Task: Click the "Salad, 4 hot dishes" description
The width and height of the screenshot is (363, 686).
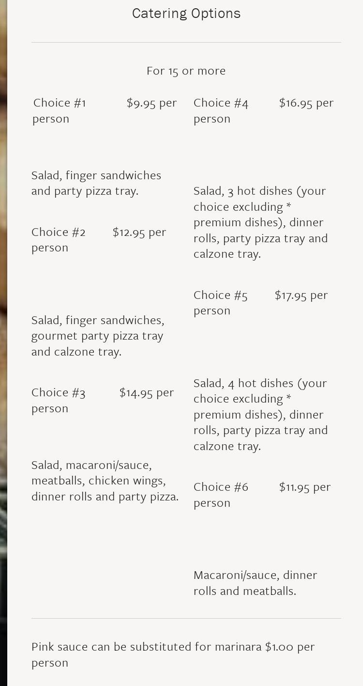Action: pos(260,415)
